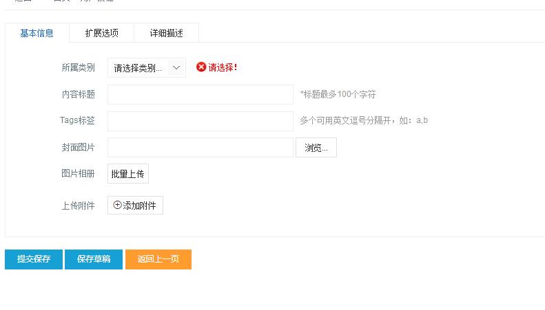Click the 请选择! validation message text

[223, 67]
